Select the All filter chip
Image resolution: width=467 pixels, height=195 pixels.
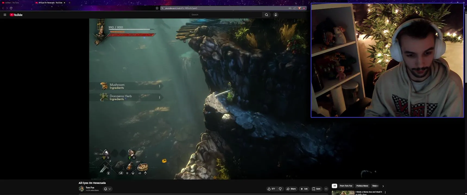point(335,186)
